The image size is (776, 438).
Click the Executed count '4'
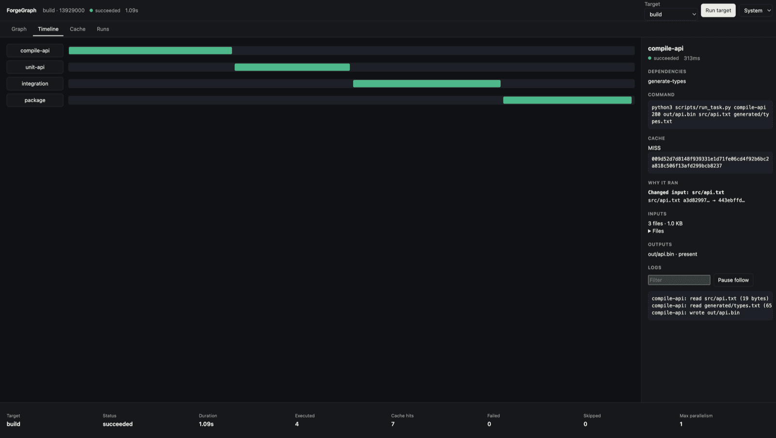pos(297,424)
